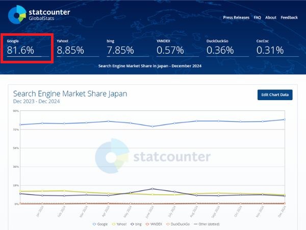Select the Google 81.6% stat
Viewport: 306px width, 230px height.
(x=28, y=48)
